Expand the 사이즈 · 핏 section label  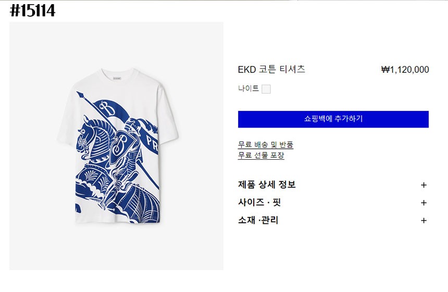pos(259,202)
